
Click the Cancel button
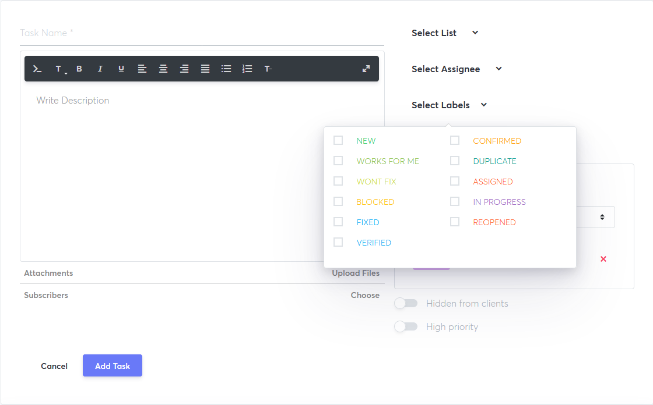click(x=54, y=366)
